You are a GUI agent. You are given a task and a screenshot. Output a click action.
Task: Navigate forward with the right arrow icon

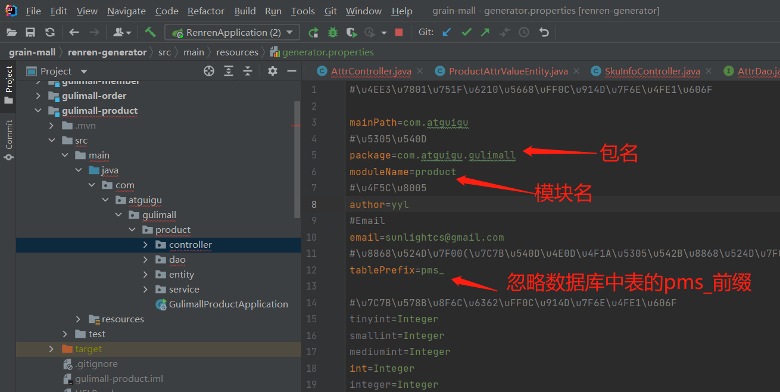94,32
